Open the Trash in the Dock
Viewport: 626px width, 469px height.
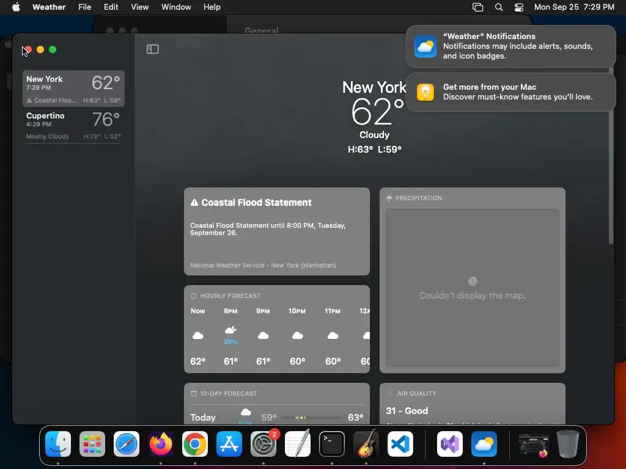(x=568, y=444)
